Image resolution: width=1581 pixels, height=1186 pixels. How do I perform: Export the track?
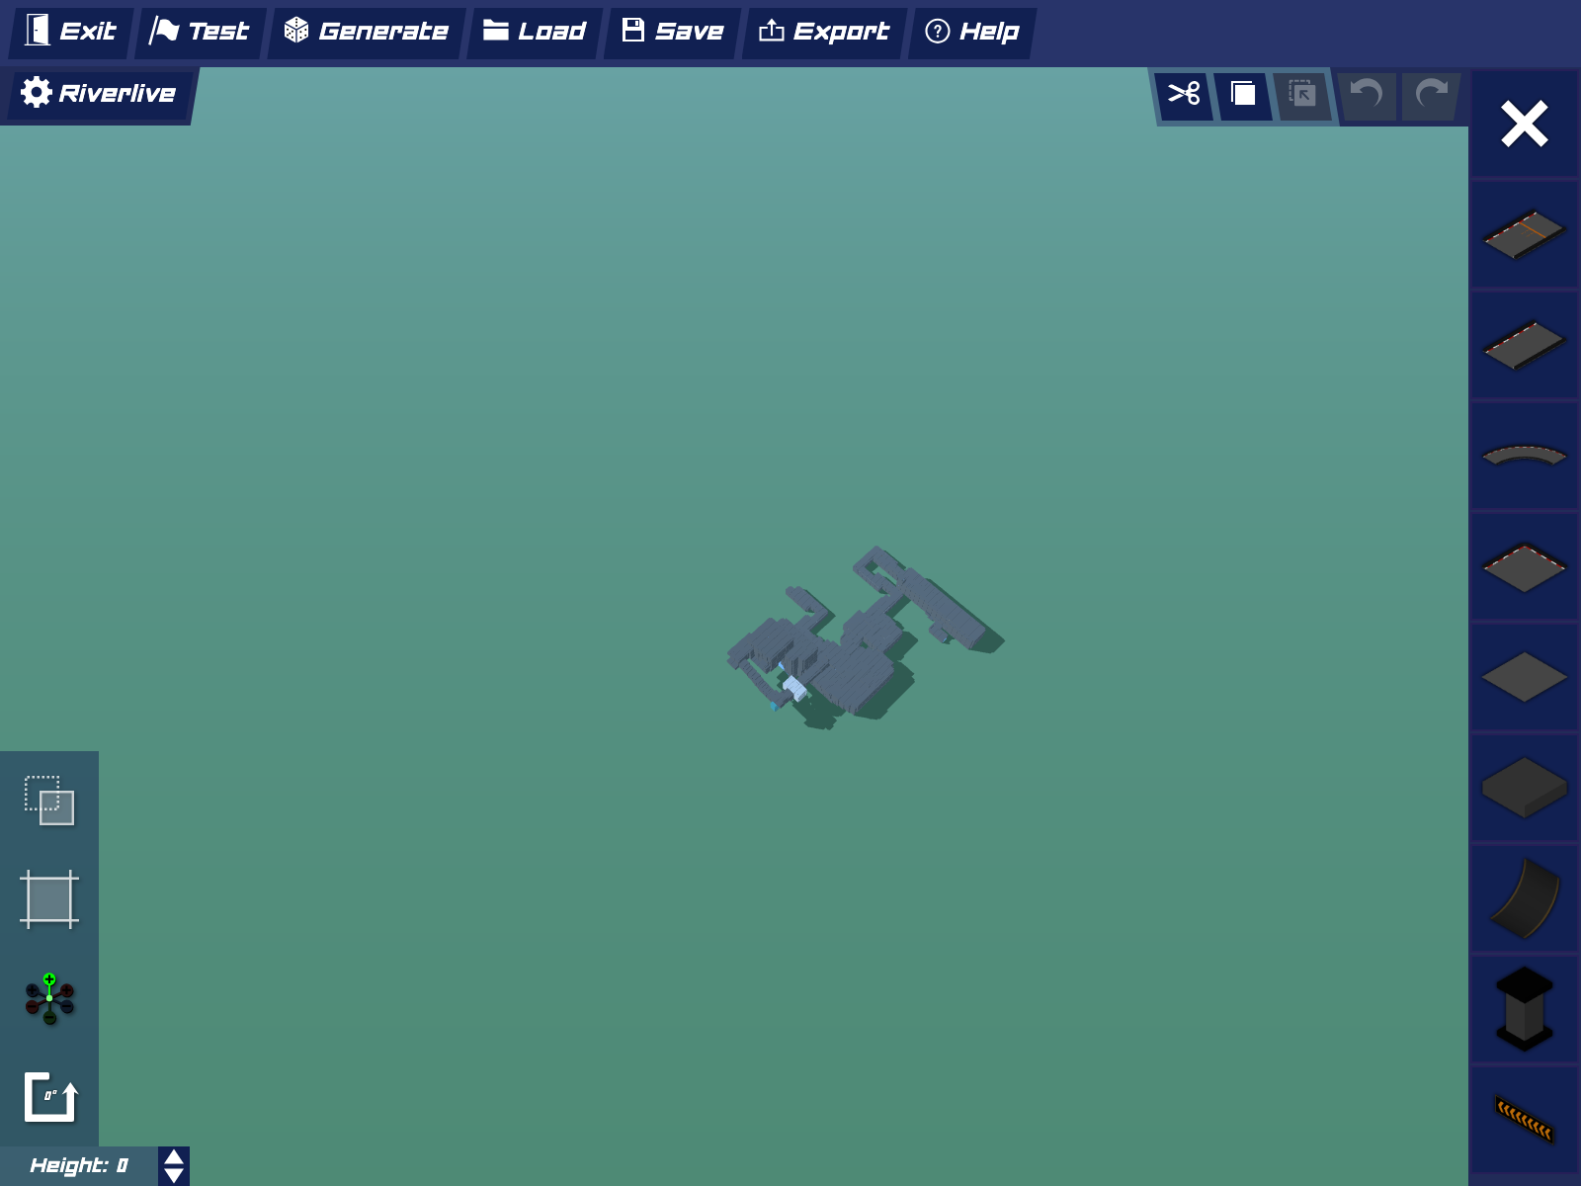pos(824,32)
